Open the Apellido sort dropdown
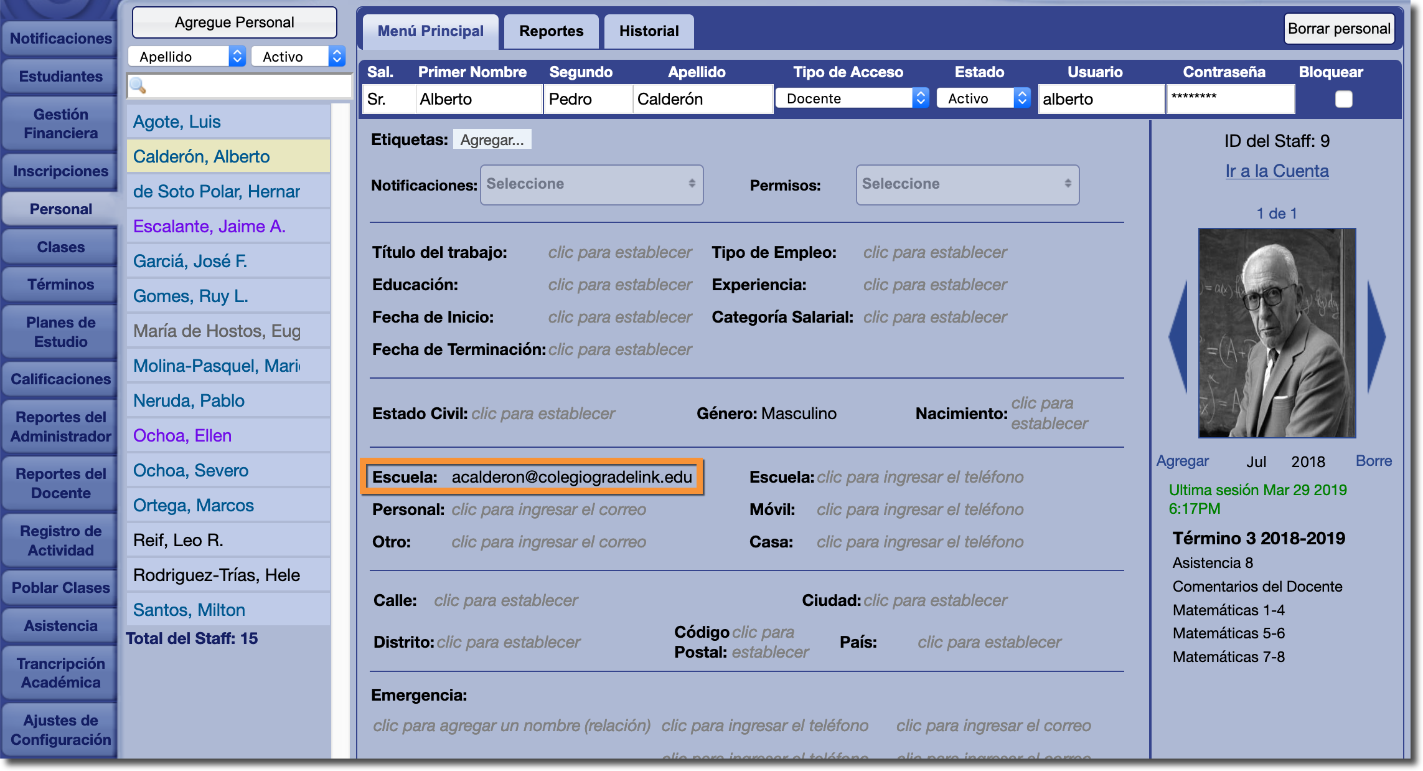 [x=186, y=57]
